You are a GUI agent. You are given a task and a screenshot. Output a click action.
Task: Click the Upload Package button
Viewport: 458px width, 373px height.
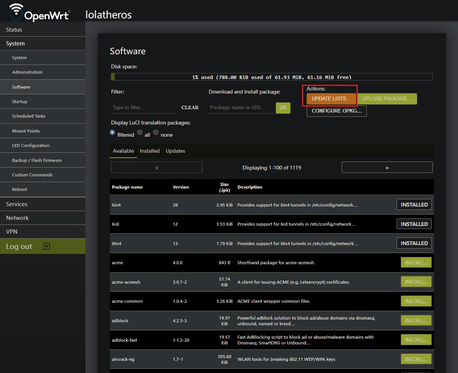click(x=387, y=99)
